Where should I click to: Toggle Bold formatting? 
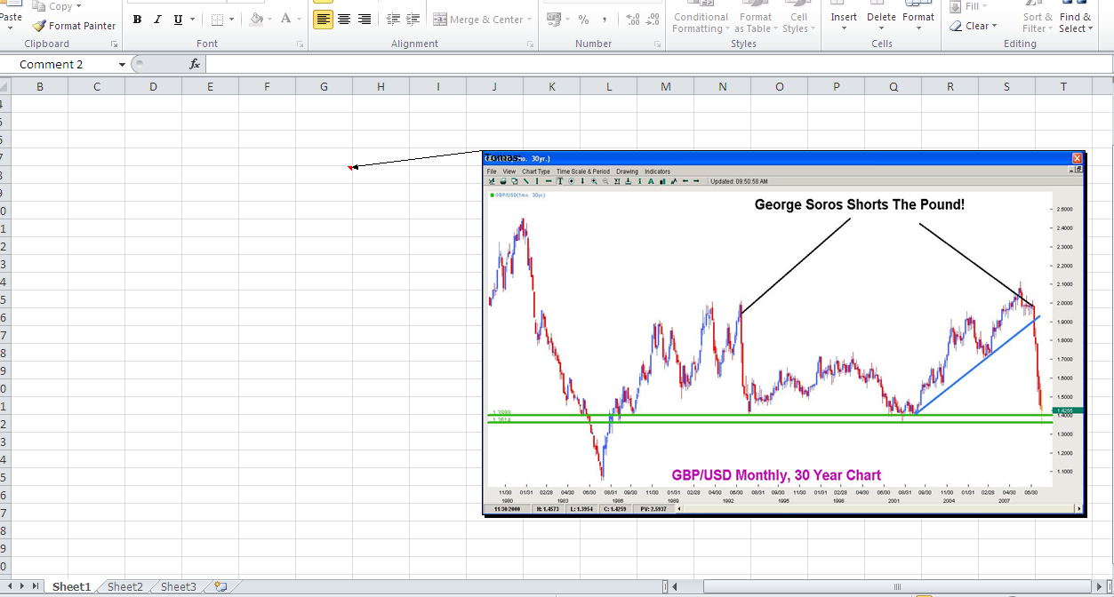coord(137,19)
